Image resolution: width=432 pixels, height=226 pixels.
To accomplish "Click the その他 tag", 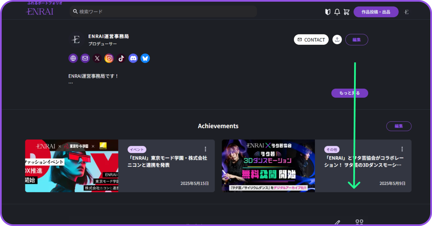I will [x=332, y=149].
